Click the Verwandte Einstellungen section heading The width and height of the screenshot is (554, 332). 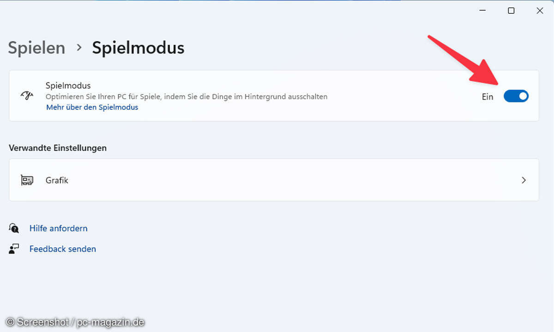point(58,148)
